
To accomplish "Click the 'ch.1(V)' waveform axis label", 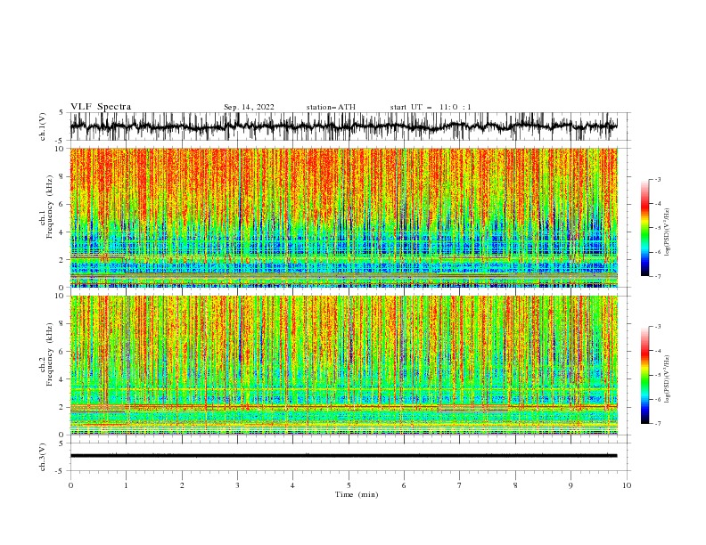I will pyautogui.click(x=43, y=126).
